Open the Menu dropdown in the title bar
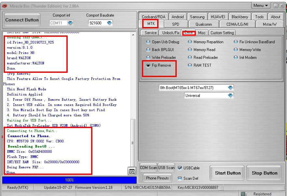Screen dimensions: 287x196 [261, 6]
